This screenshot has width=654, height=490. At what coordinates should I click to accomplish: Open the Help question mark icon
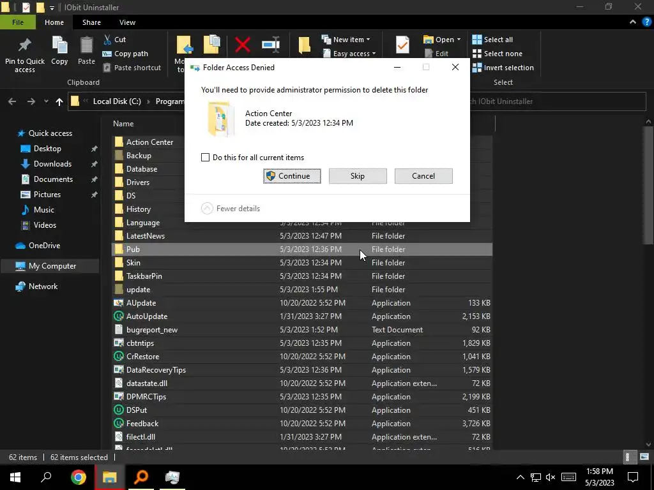click(646, 22)
